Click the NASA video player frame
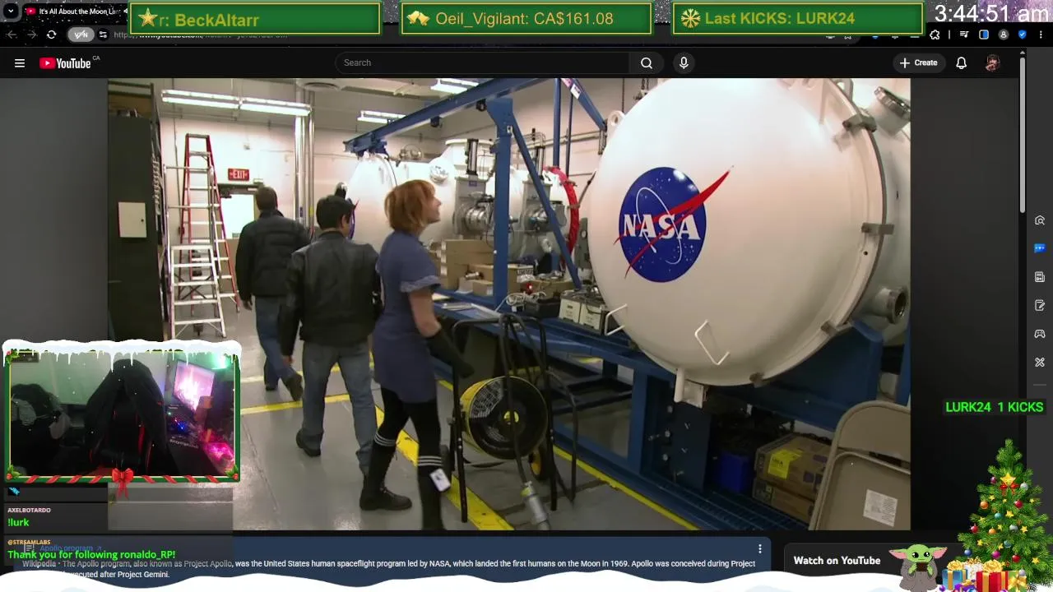Viewport: 1053px width, 592px height. coord(509,304)
